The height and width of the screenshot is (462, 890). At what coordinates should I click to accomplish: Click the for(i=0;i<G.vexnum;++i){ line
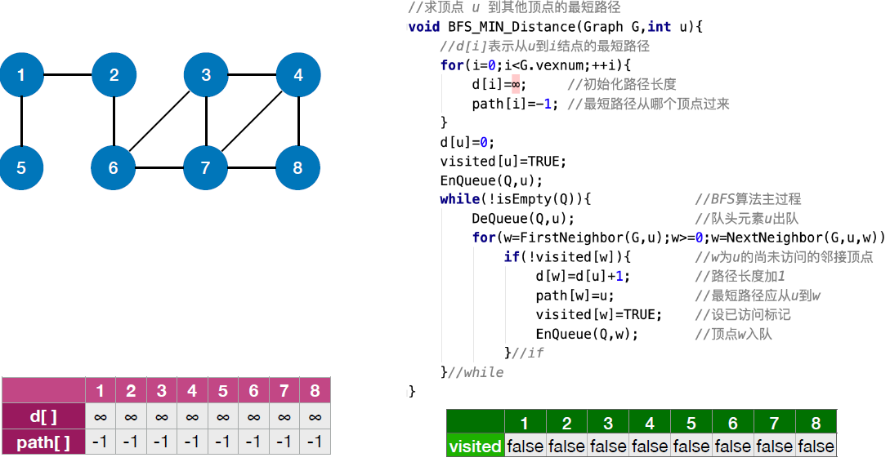tap(535, 65)
